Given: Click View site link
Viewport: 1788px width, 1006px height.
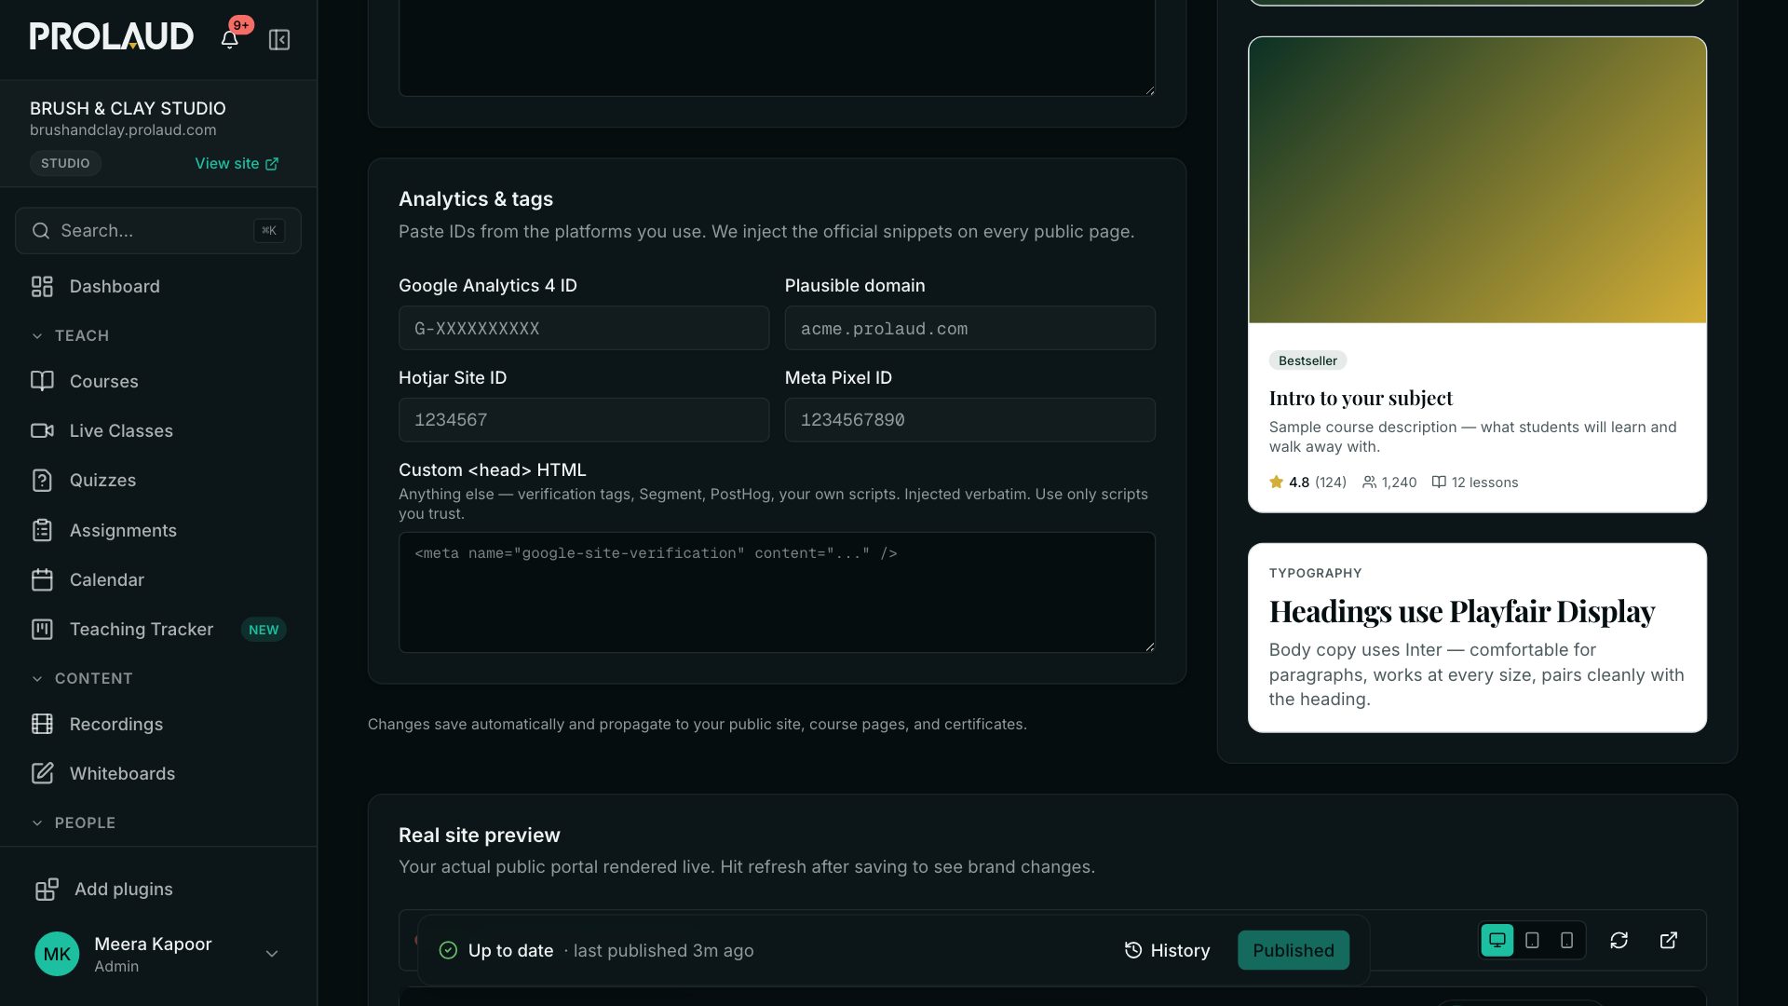Looking at the screenshot, I should coord(237,163).
